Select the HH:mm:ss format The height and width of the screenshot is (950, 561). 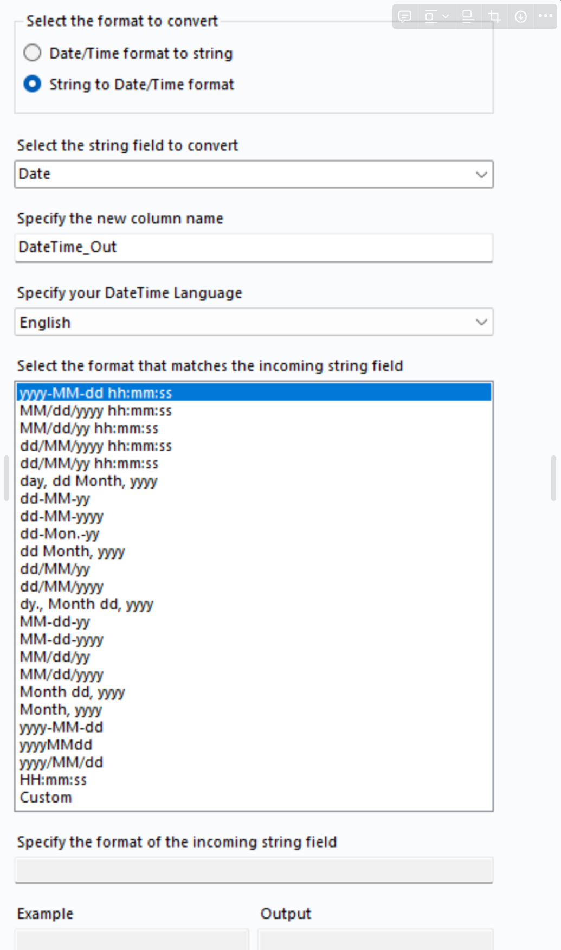point(53,780)
